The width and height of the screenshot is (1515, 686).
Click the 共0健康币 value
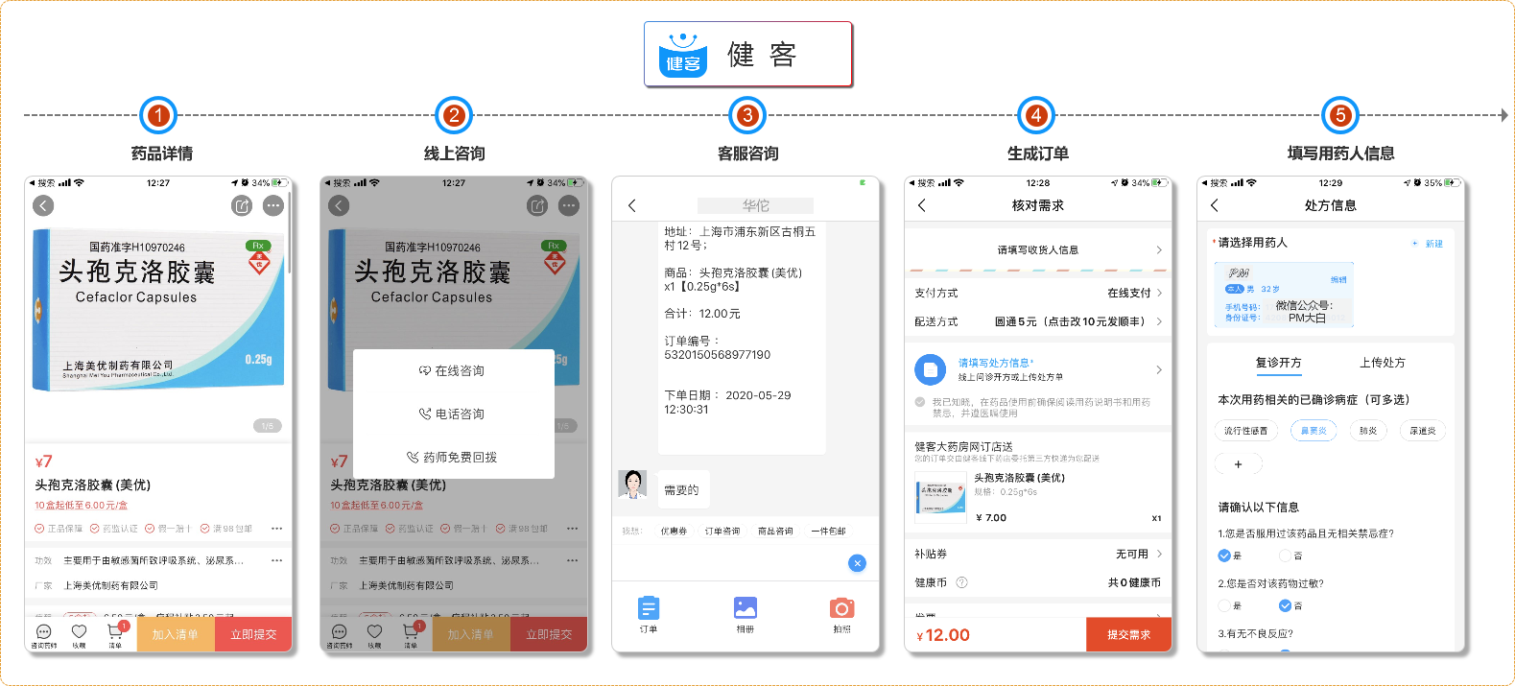(1134, 582)
